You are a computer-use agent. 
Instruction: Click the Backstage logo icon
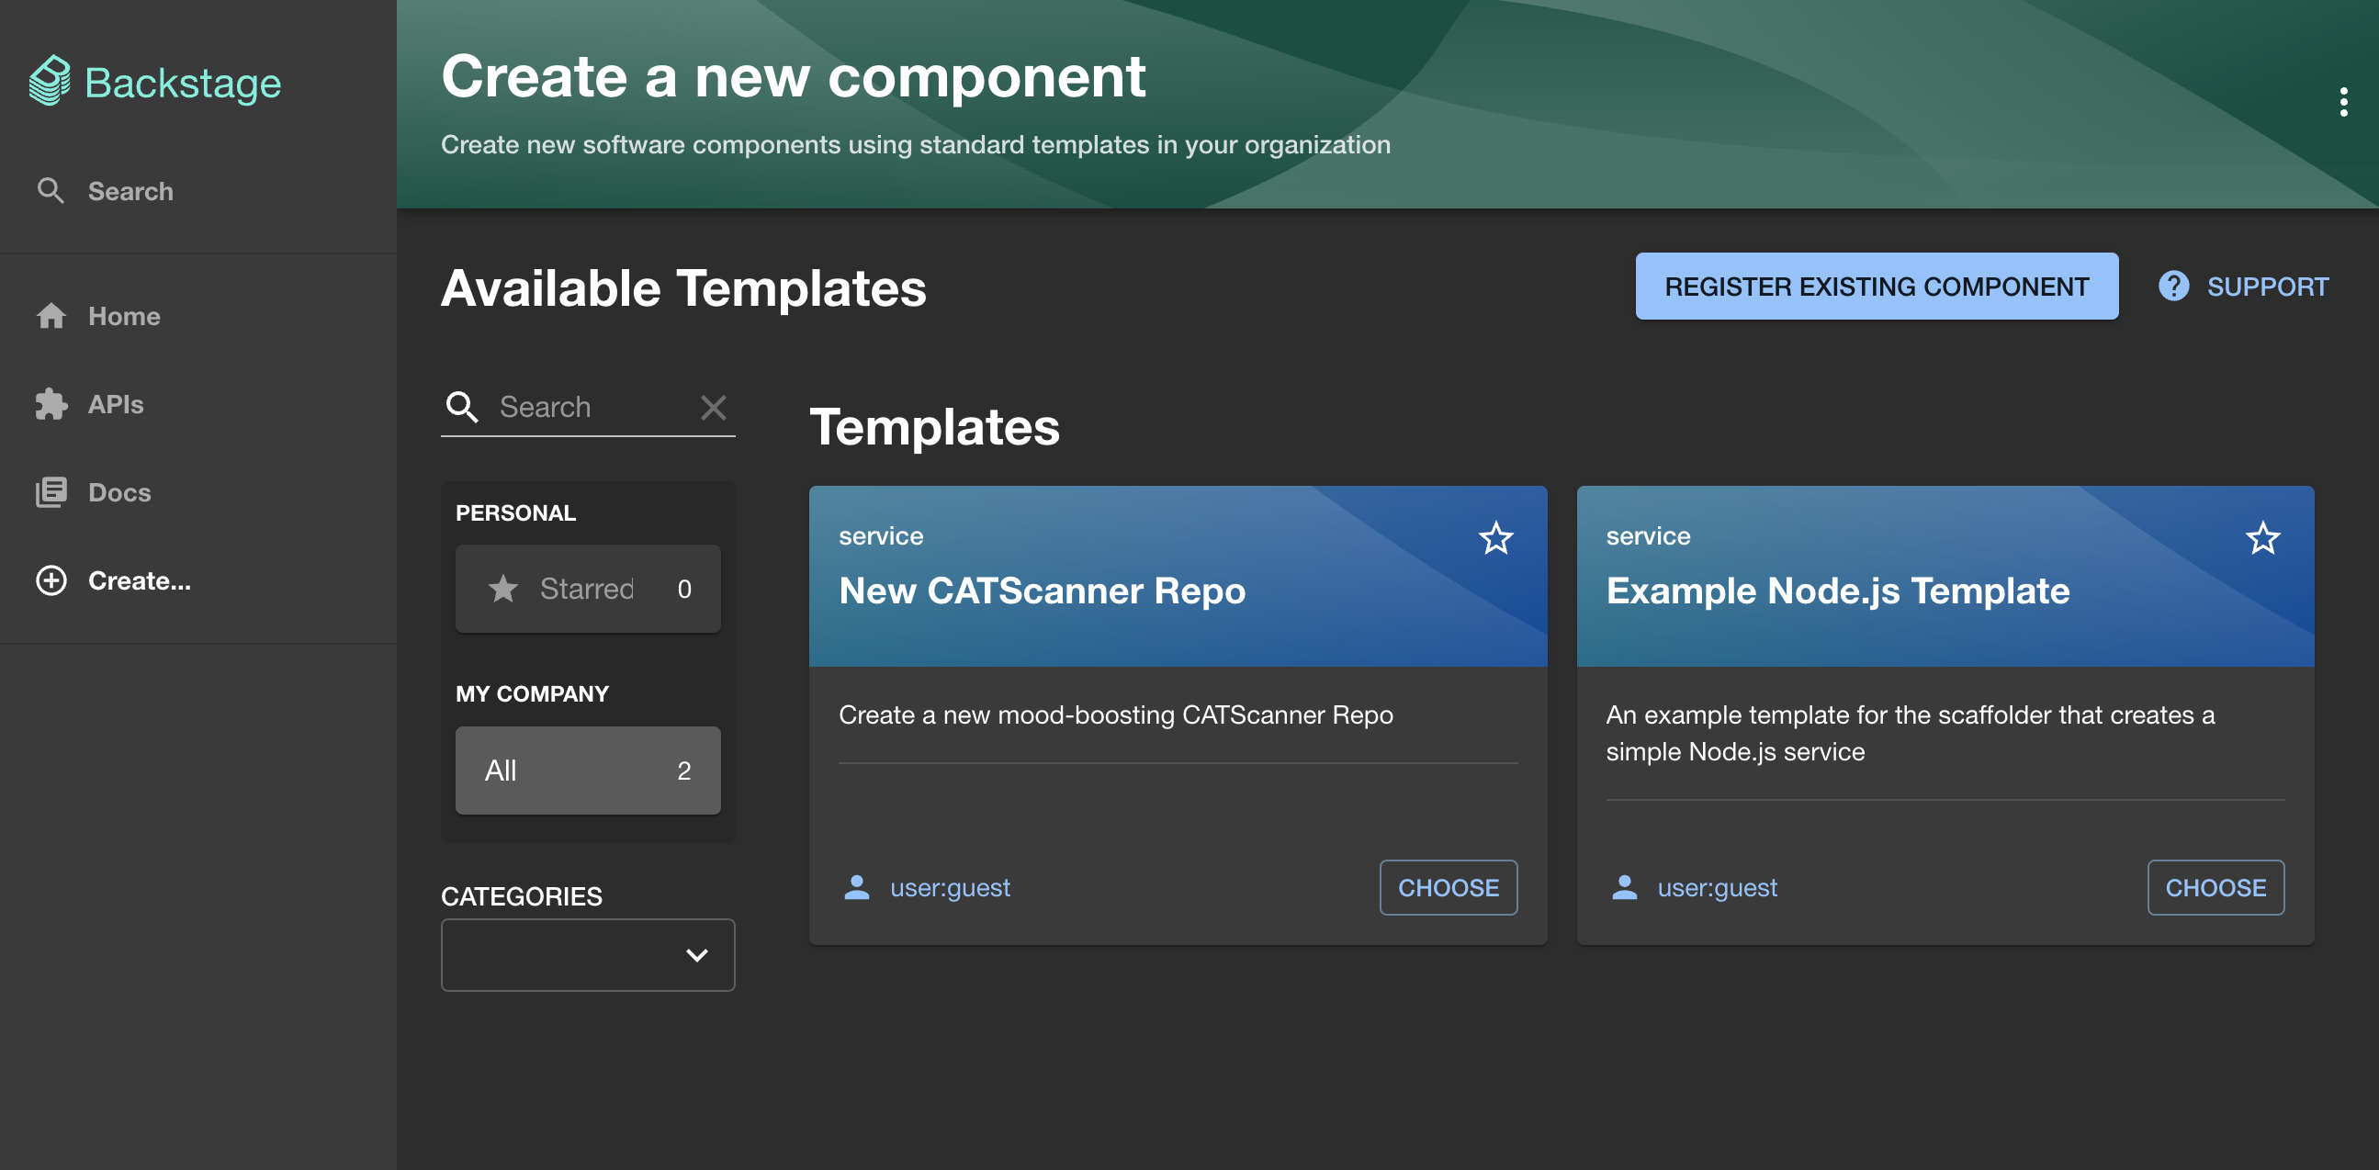tap(50, 81)
